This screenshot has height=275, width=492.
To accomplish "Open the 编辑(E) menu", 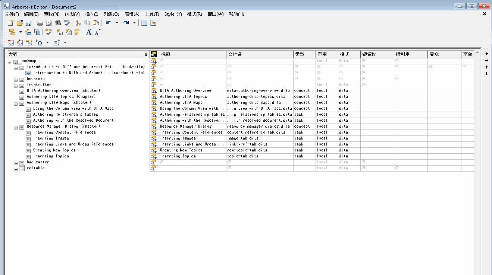I will pos(31,14).
